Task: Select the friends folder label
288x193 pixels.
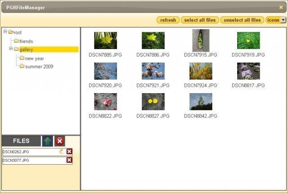Action: (26, 41)
